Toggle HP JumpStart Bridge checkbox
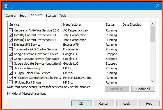 click(11, 82)
